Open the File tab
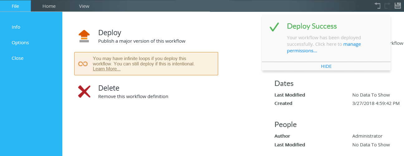Viewport: 404px width, 156px height. [x=15, y=6]
